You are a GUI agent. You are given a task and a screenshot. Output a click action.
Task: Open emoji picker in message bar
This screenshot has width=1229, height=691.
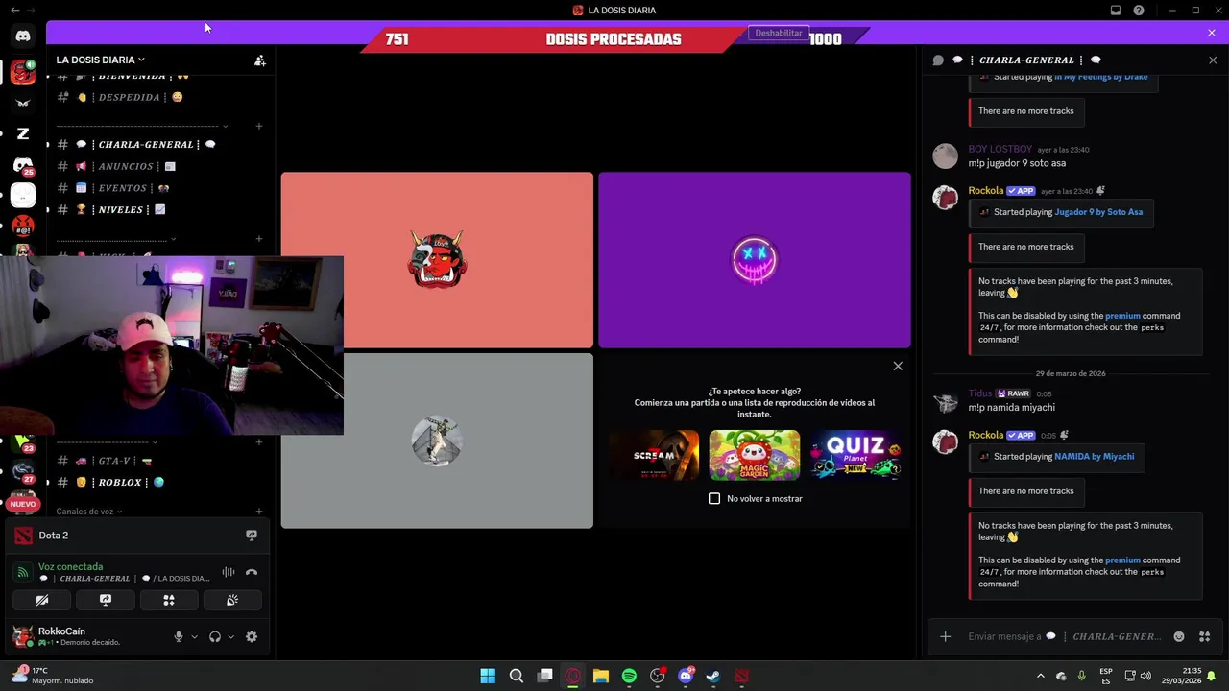[1179, 636]
